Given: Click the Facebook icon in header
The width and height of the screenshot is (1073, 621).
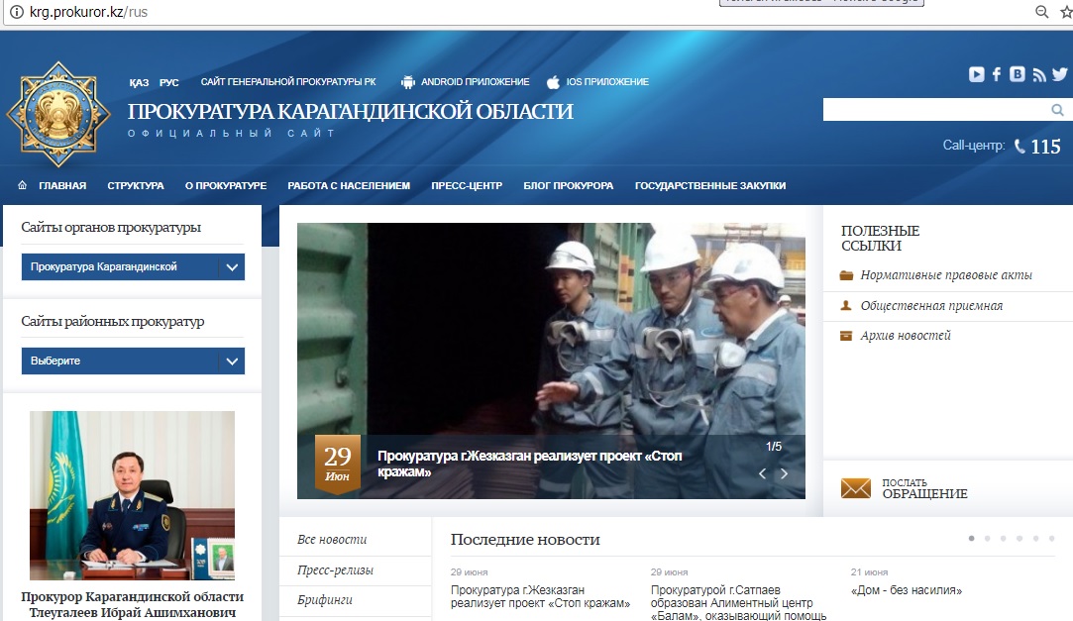Looking at the screenshot, I should coord(997,74).
